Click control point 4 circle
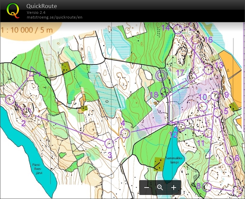This screenshot has height=199, width=245. 125,133
